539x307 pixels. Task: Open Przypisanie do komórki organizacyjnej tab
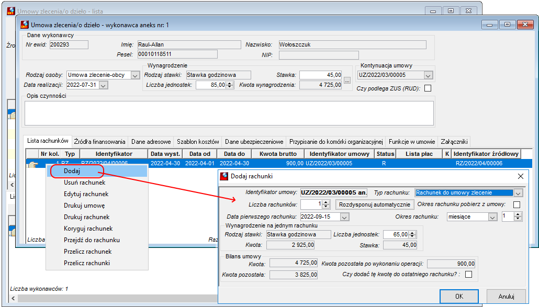click(x=336, y=142)
